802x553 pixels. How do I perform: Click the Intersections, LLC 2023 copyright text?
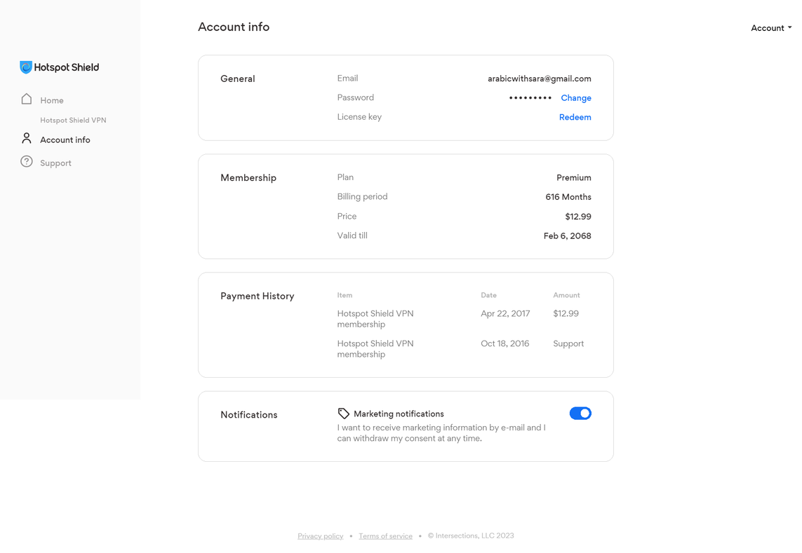(x=471, y=535)
